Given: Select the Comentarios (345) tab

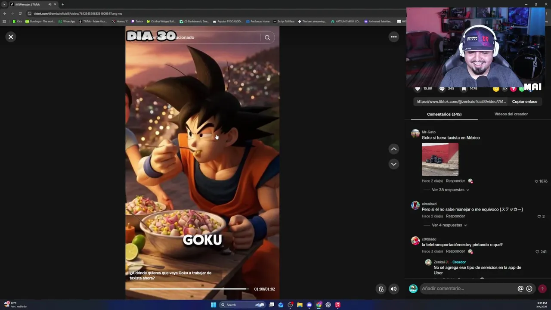Looking at the screenshot, I should click(x=444, y=114).
